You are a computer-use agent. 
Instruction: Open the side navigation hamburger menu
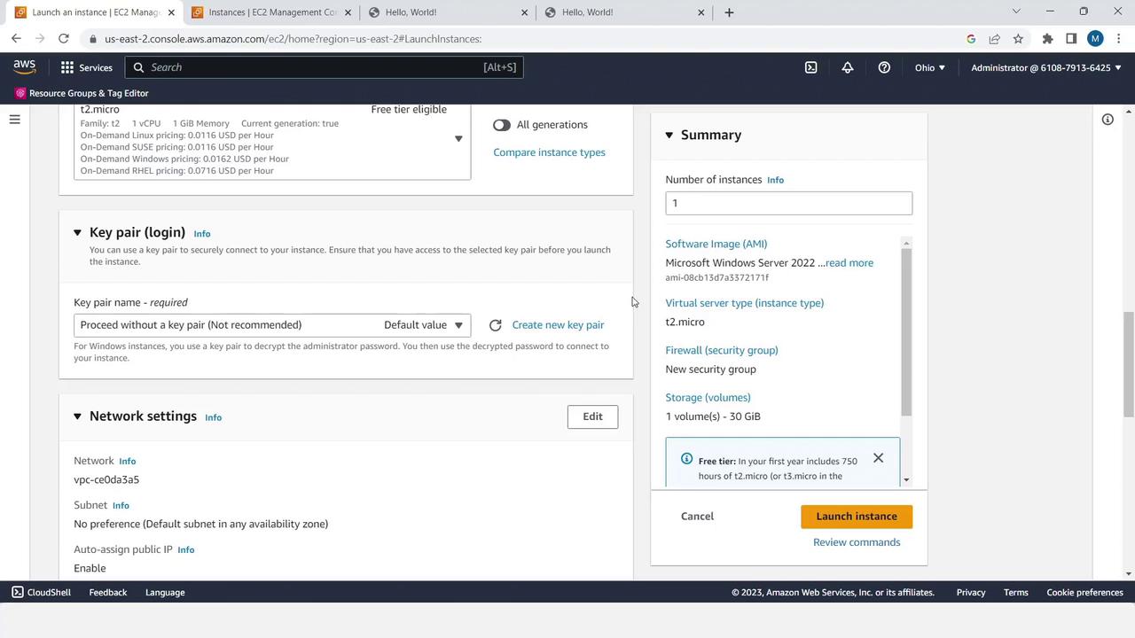point(14,120)
